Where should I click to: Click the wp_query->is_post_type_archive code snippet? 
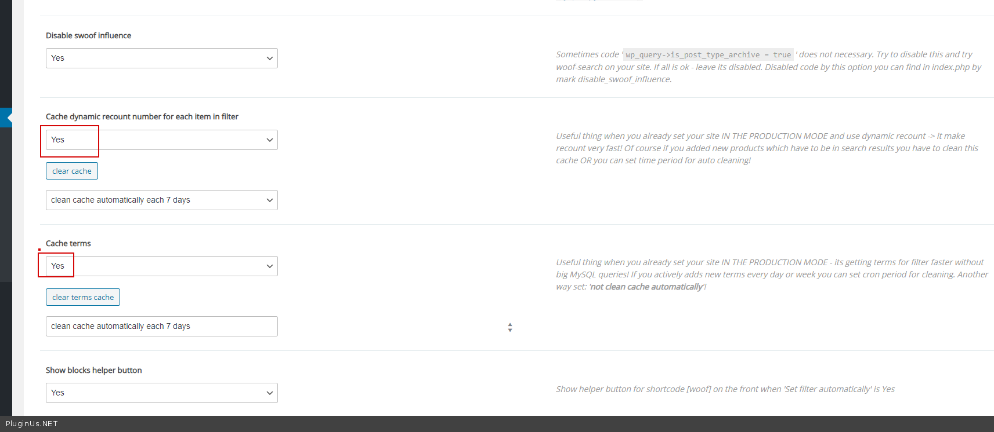[708, 55]
